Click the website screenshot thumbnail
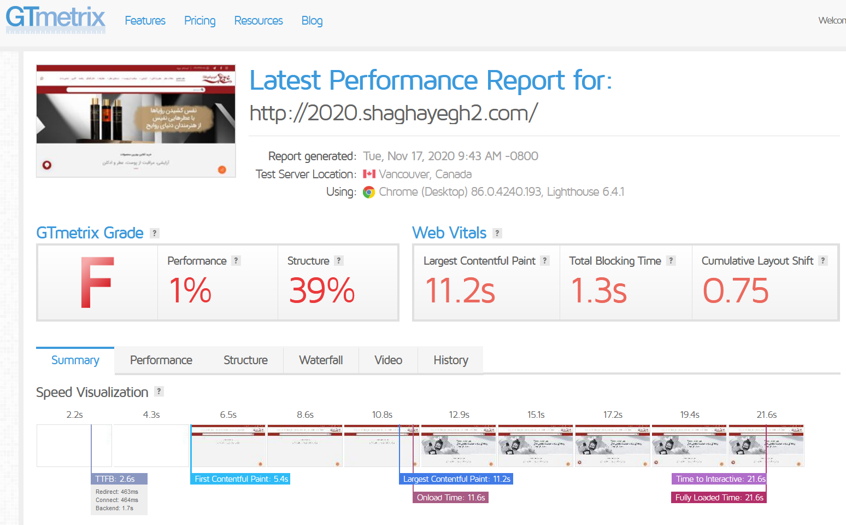Screen dimensions: 846x525 point(136,121)
